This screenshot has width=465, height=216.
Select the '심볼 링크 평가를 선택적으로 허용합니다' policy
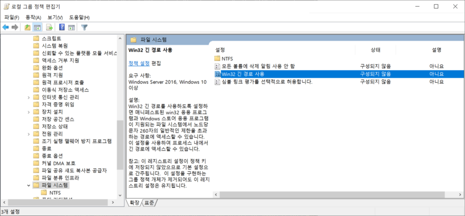(x=267, y=82)
